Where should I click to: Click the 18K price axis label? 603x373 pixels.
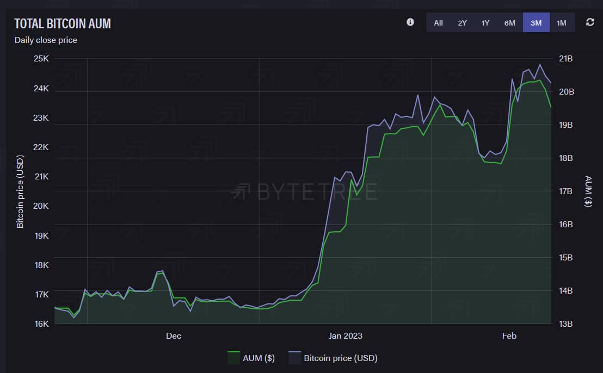tap(41, 265)
